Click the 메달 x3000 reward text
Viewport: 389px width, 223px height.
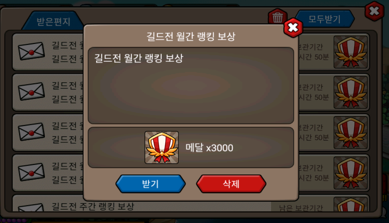click(209, 148)
